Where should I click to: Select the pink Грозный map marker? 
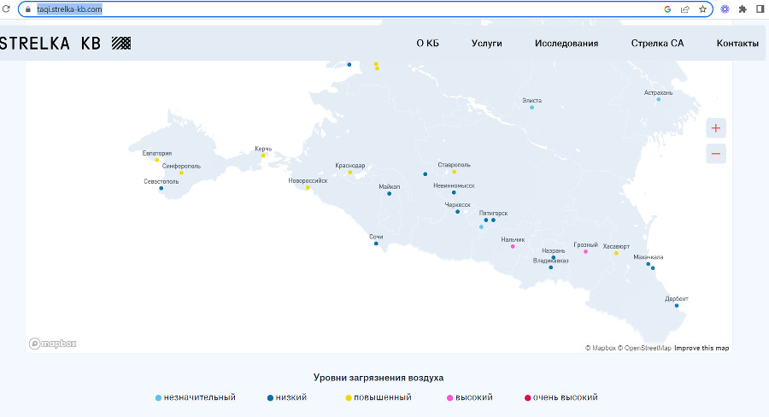pos(585,252)
